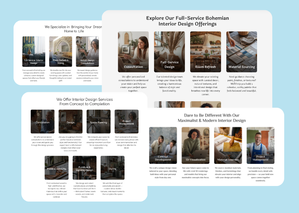Open Project Management card in the Maximalist panel
This screenshot has width=299, height=213.
click(260, 145)
